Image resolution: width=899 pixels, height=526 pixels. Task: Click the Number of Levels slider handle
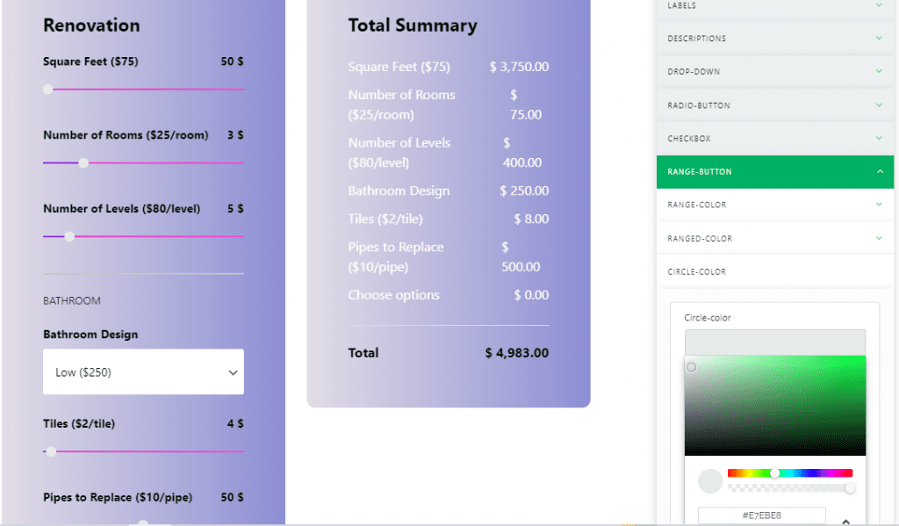[69, 236]
